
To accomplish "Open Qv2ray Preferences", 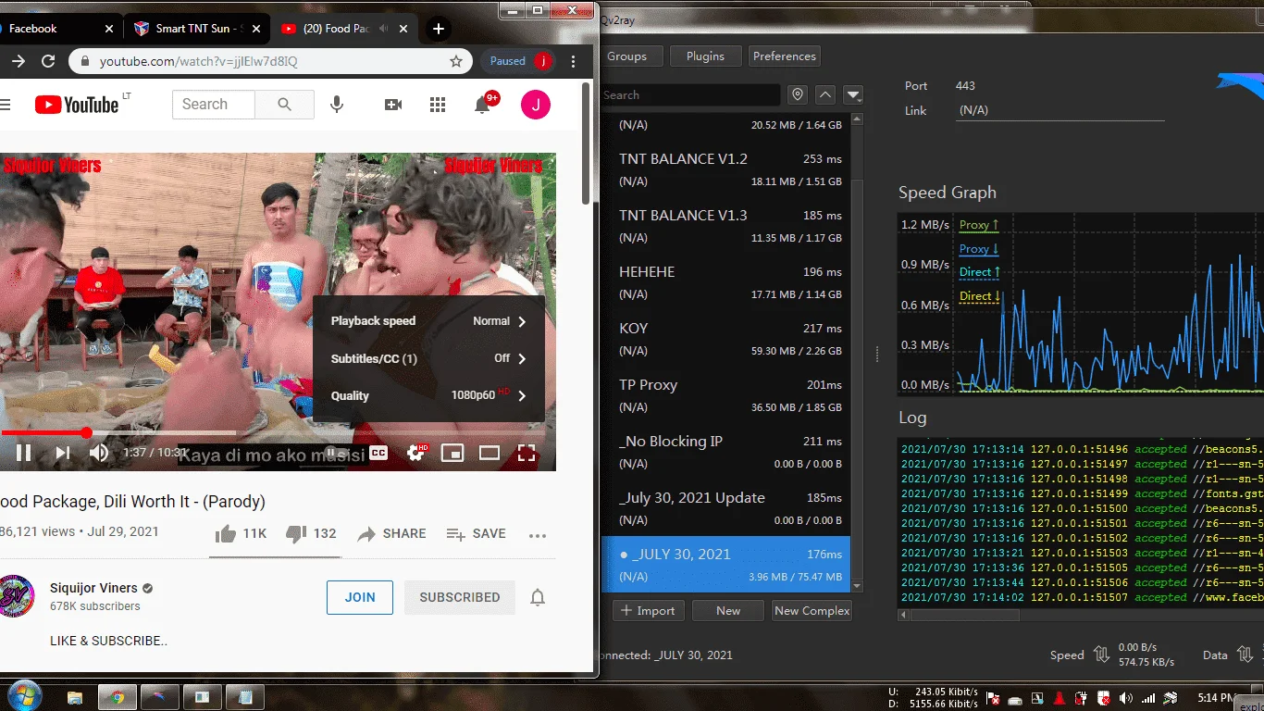I will (785, 56).
